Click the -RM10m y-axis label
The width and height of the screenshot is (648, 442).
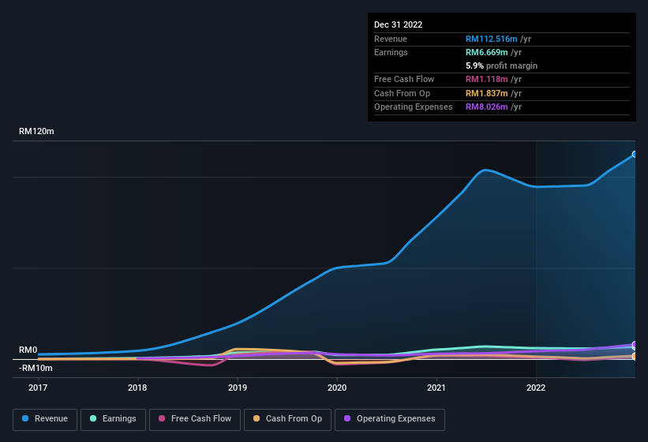pyautogui.click(x=36, y=368)
